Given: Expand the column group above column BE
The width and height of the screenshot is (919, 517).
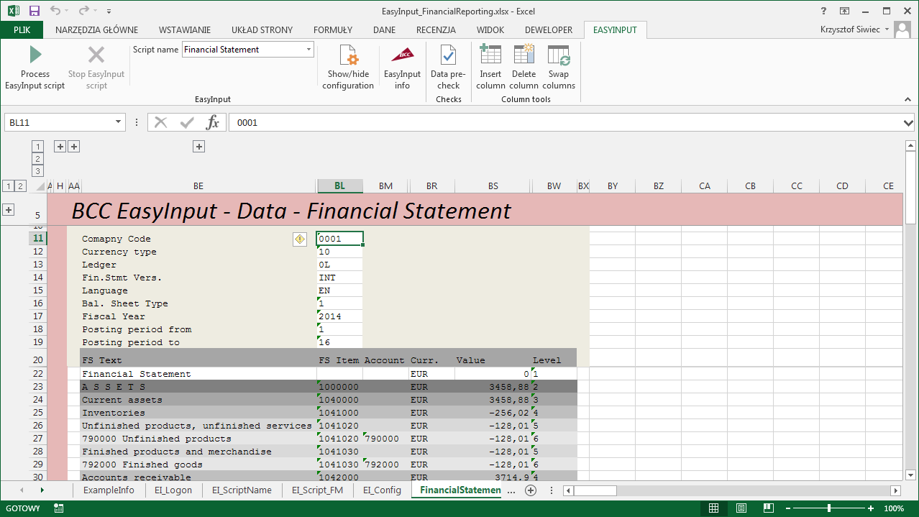Looking at the screenshot, I should tap(199, 147).
